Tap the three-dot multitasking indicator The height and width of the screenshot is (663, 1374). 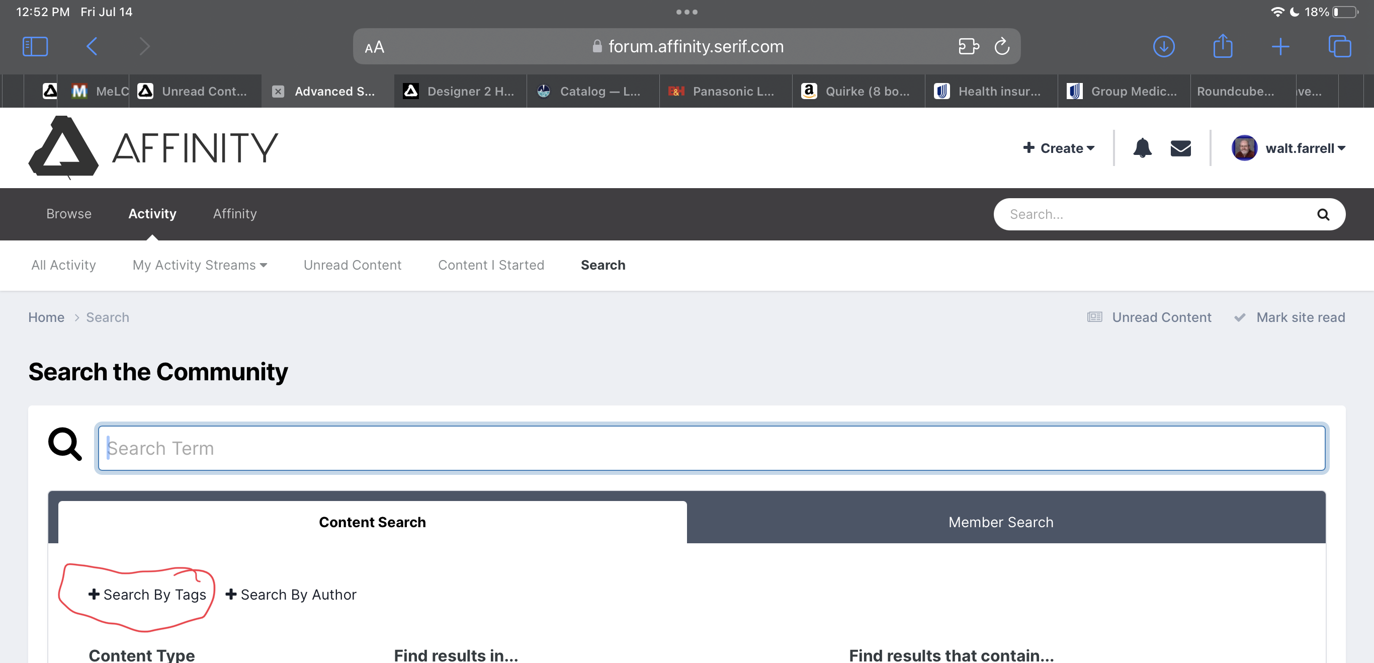coord(687,12)
